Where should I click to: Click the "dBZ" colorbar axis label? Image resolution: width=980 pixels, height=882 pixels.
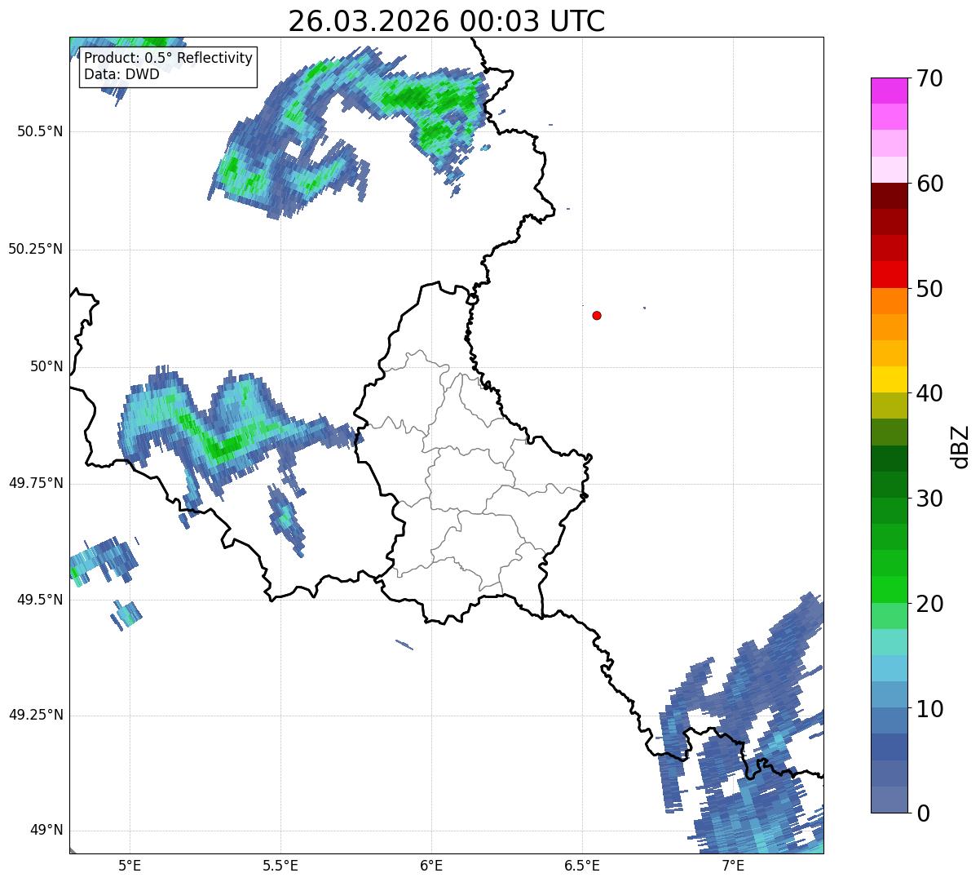click(960, 445)
